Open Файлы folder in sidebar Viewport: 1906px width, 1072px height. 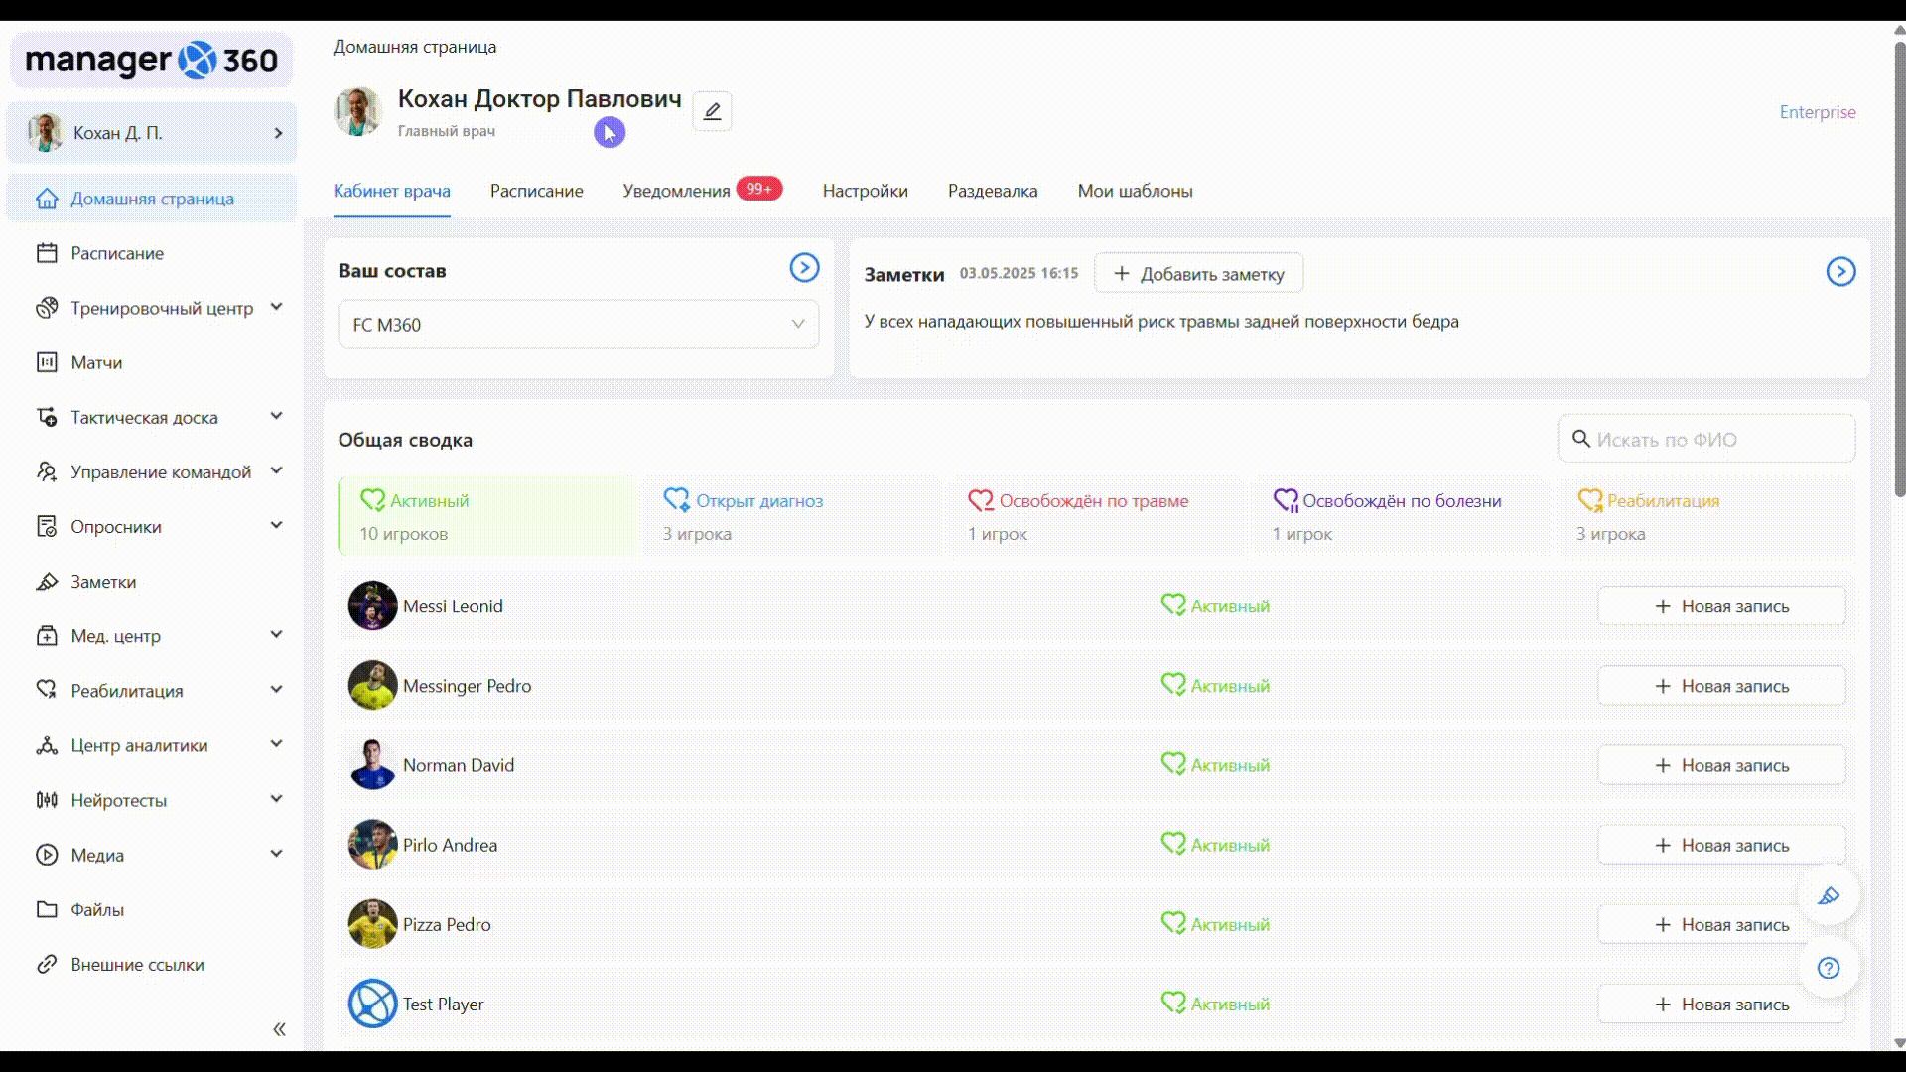pyautogui.click(x=97, y=910)
